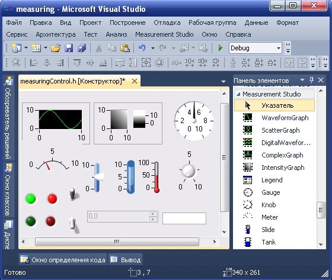The image size is (332, 280).
Task: Select the Tank control icon
Action: coord(248,242)
